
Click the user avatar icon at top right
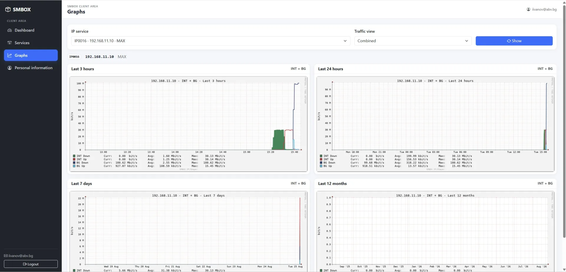click(x=529, y=9)
